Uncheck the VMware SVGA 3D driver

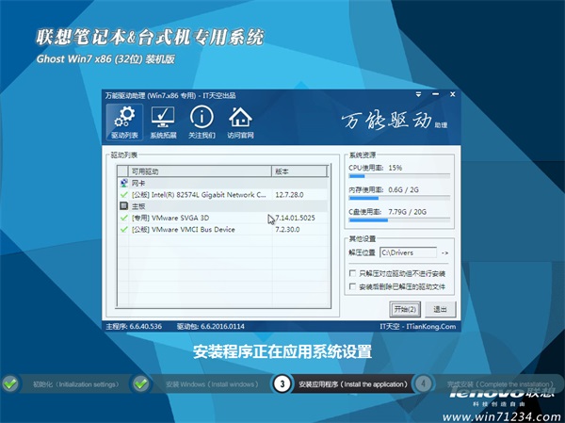(123, 218)
